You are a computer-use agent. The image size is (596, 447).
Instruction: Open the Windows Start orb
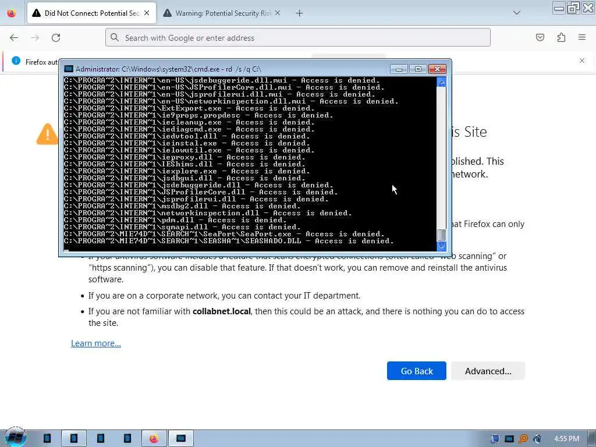[x=15, y=438]
